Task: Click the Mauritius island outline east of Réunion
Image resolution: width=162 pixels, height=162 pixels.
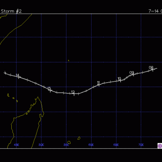Action: 79,138
